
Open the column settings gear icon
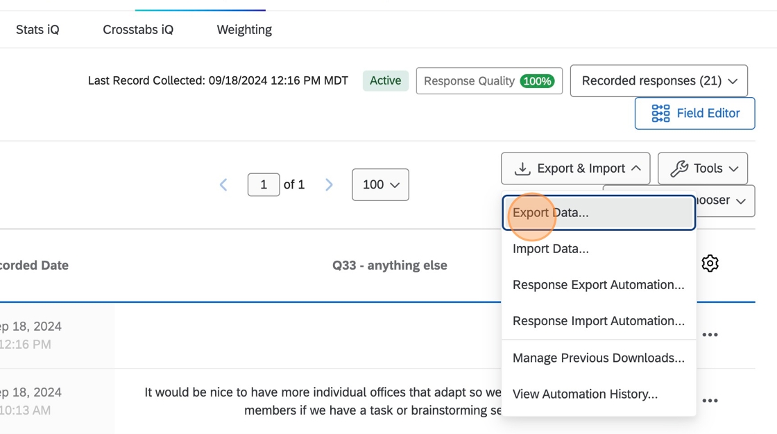click(710, 263)
